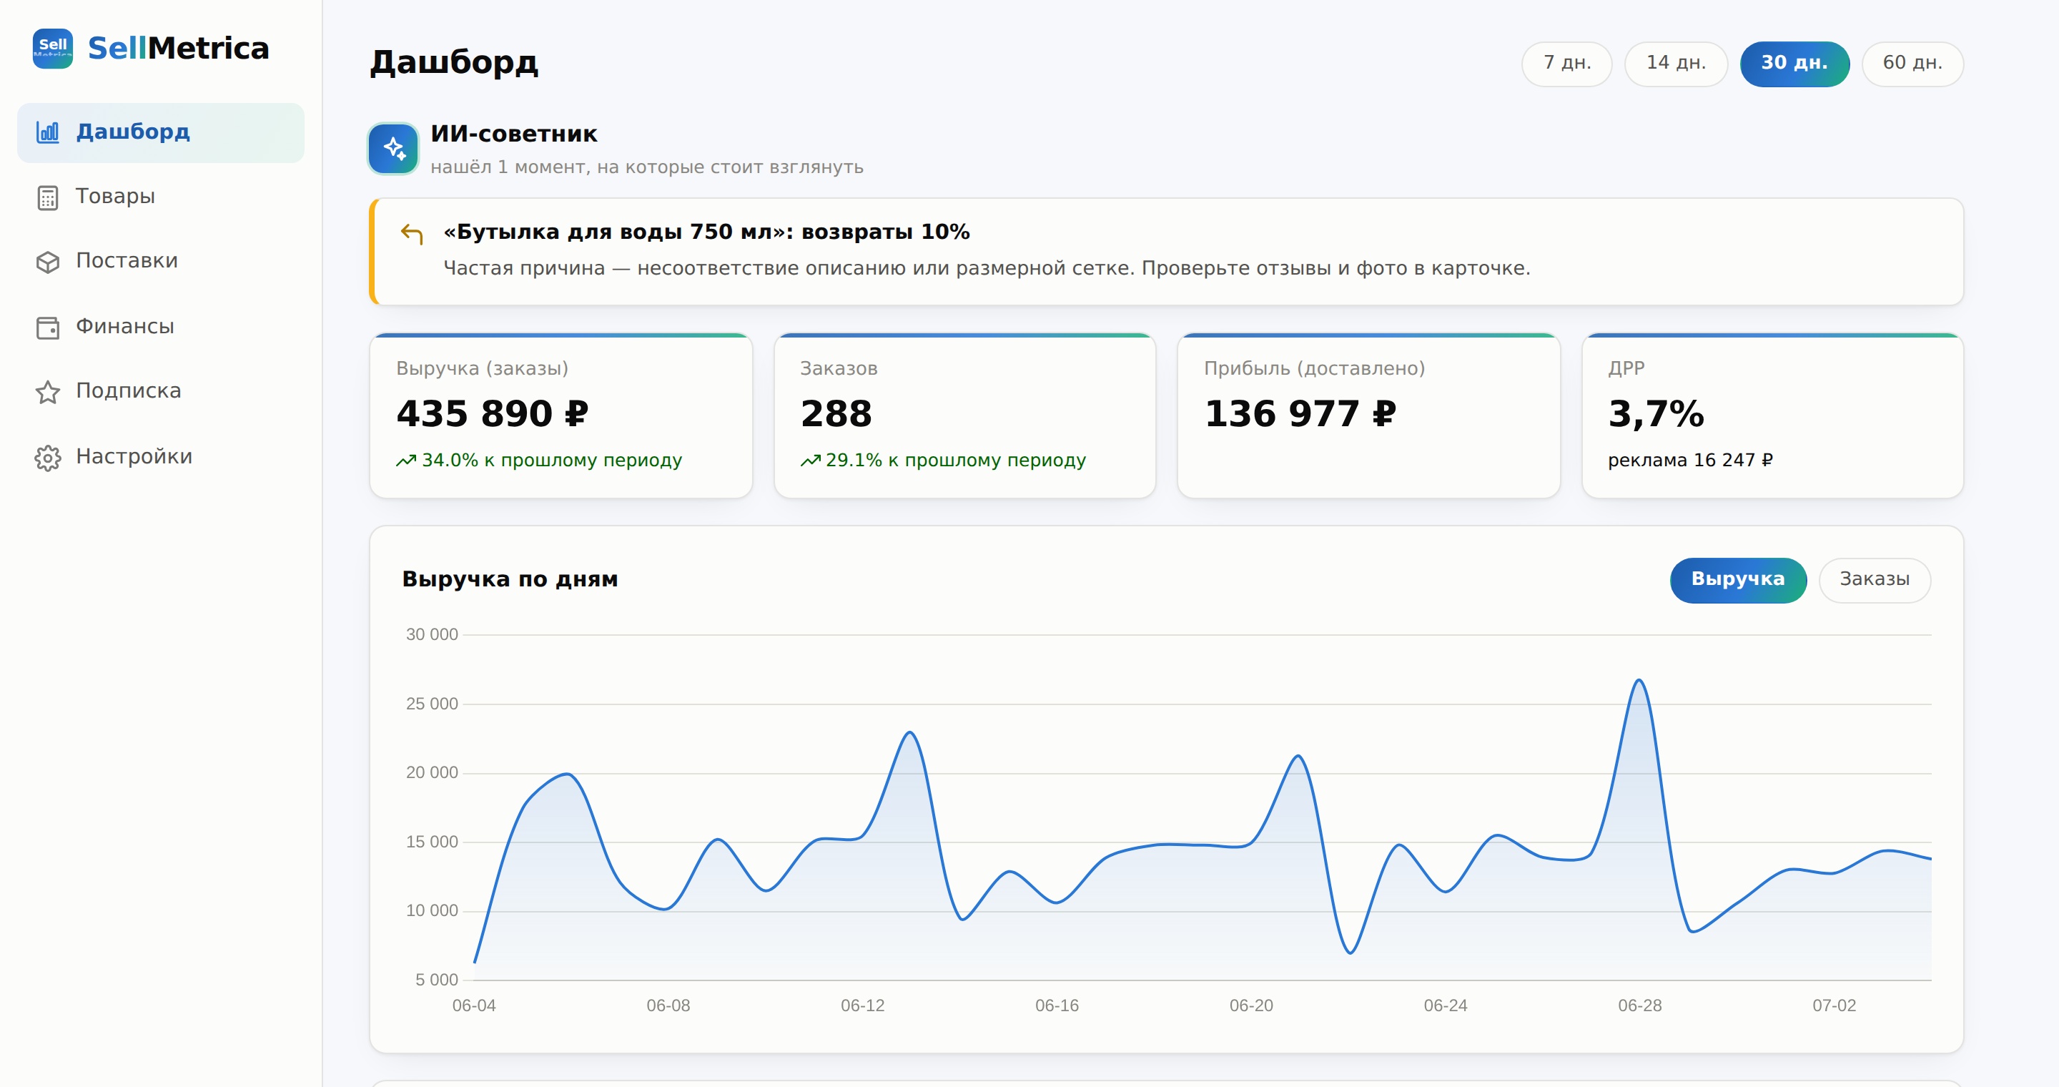Viewport: 2059px width, 1087px height.
Task: Click the Товары calculator icon
Action: pos(48,197)
